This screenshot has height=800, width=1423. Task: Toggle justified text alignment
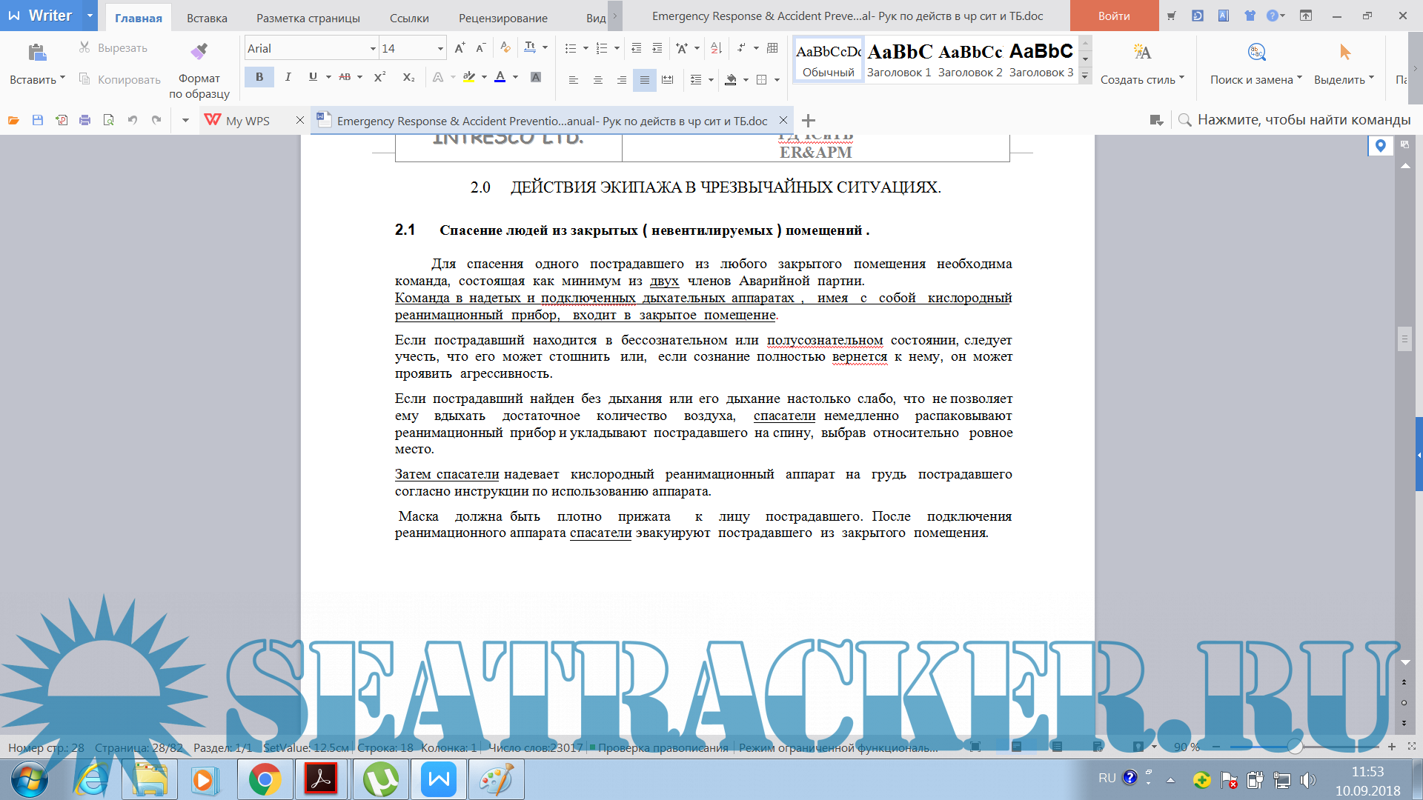pos(644,79)
